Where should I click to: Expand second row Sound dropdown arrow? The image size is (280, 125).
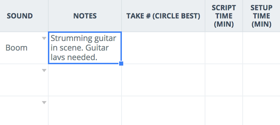click(44, 70)
